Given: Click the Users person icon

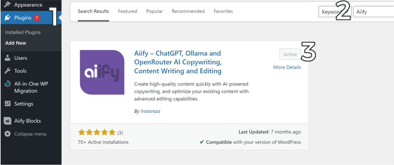Looking at the screenshot, I should [8, 58].
